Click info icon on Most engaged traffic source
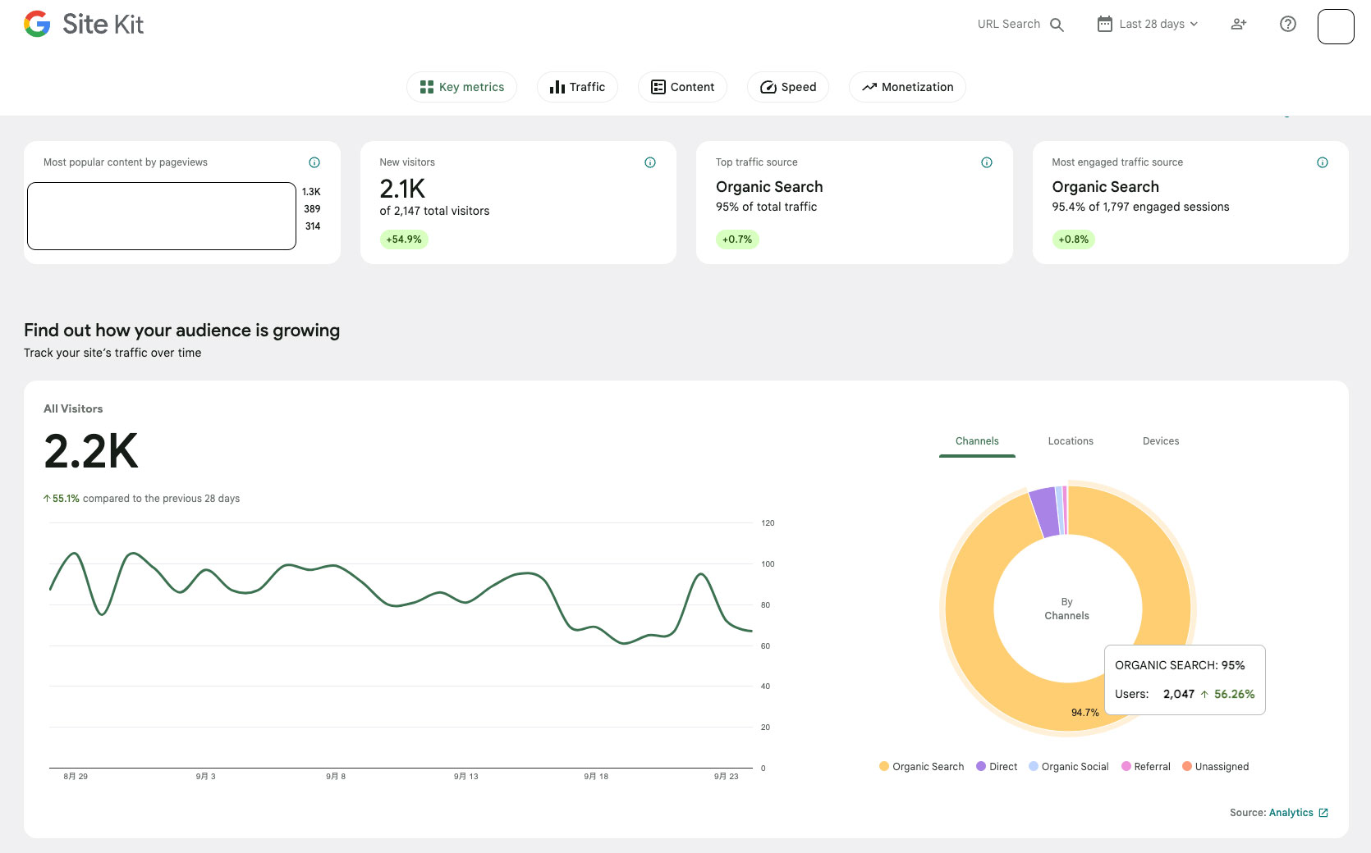Screen dimensions: 1371x853 (x=1322, y=162)
